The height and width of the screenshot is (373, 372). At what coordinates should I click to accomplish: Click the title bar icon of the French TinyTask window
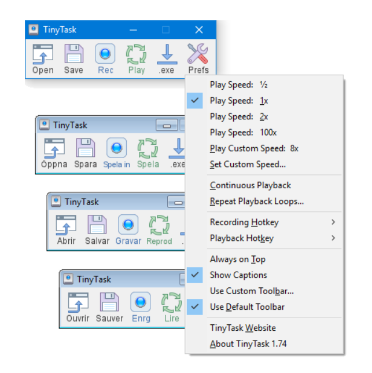68,279
